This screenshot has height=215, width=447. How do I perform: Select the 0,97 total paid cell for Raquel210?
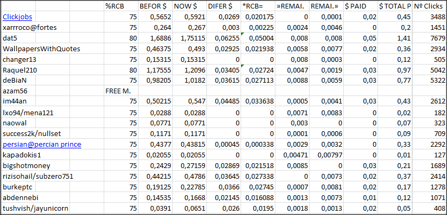click(395, 70)
